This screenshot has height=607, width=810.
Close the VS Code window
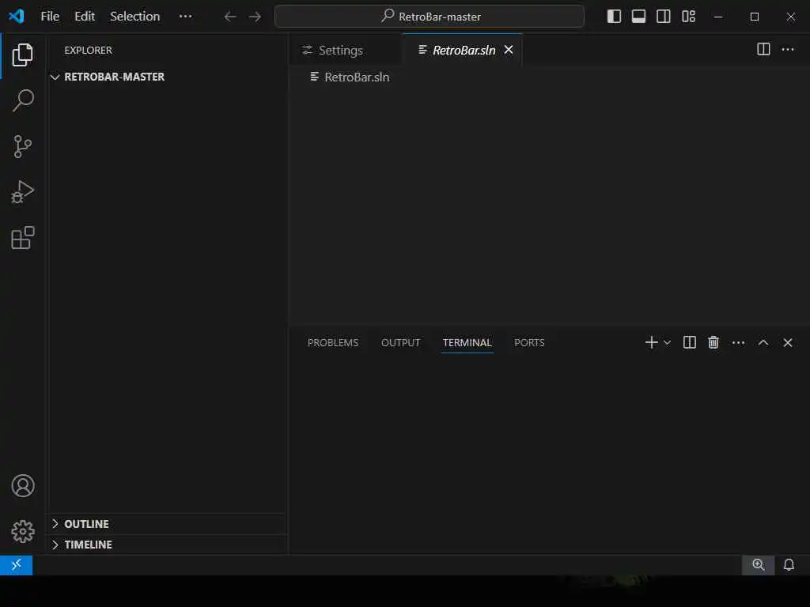[x=790, y=17]
